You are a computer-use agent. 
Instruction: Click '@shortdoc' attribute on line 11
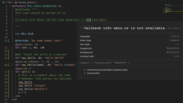tap(22, 41)
